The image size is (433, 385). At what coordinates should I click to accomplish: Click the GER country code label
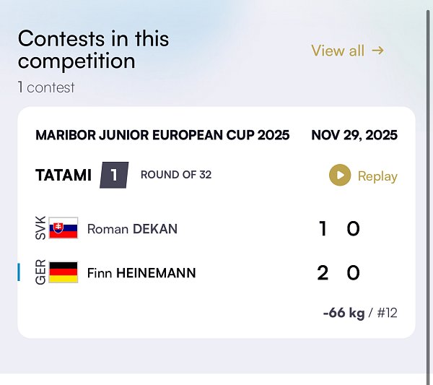click(40, 272)
